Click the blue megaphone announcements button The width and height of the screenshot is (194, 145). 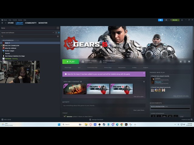[160, 20]
